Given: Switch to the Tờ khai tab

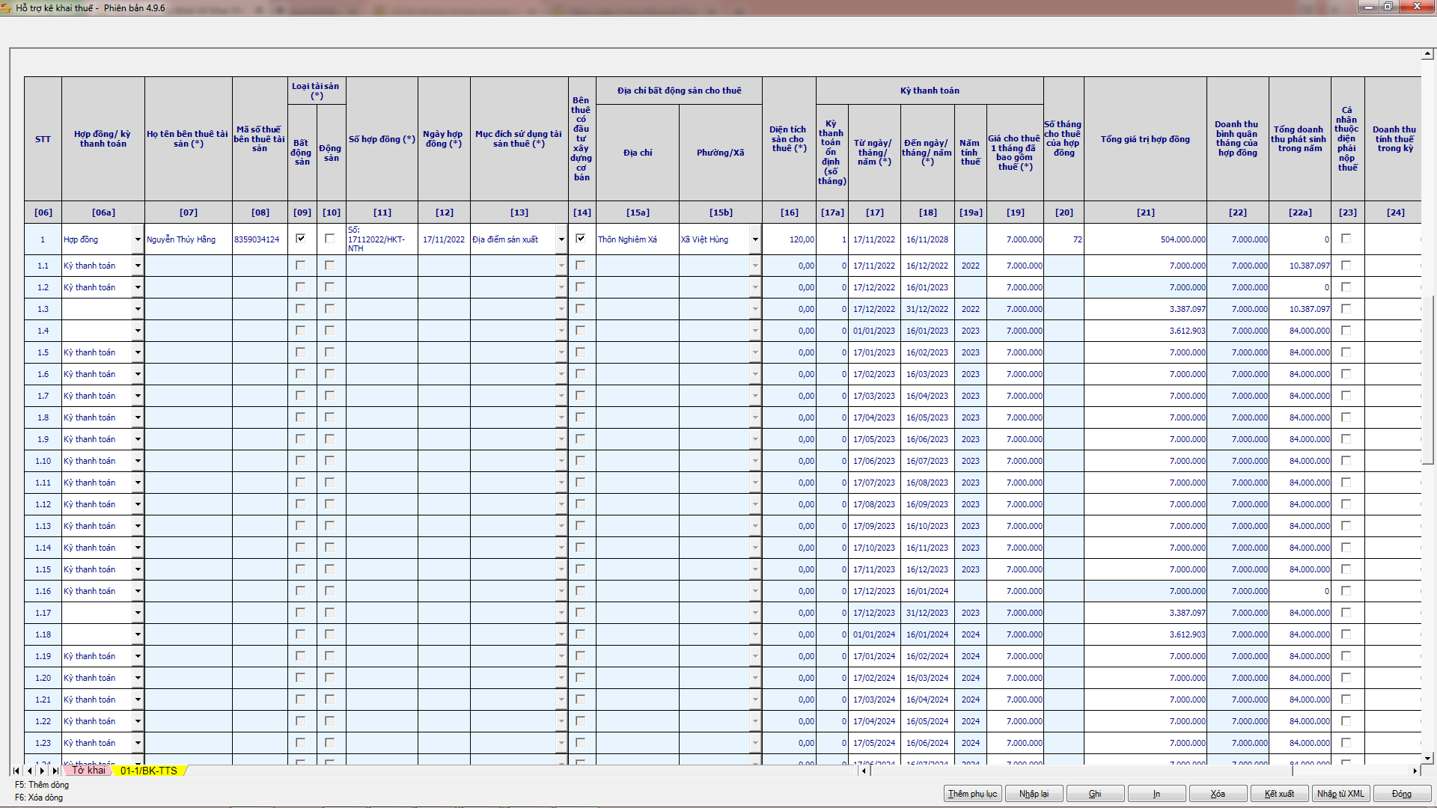Looking at the screenshot, I should pyautogui.click(x=88, y=771).
